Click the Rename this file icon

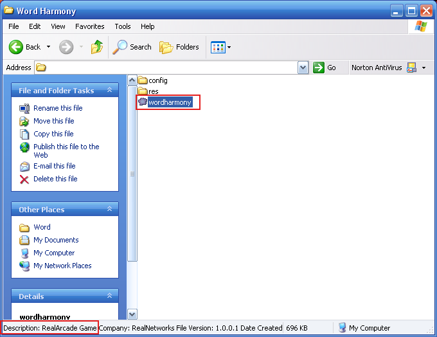point(24,108)
